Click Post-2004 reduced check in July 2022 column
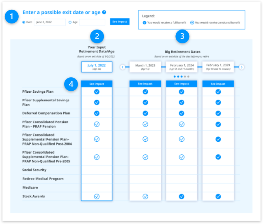 pos(97,139)
